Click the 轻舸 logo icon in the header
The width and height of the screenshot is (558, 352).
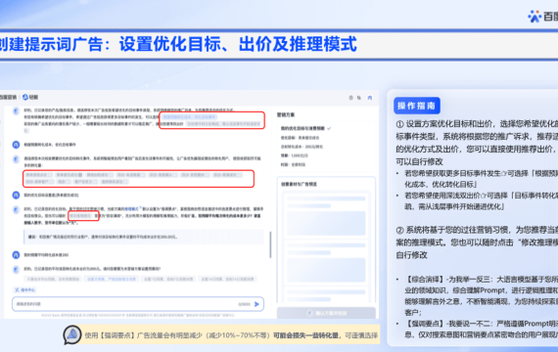pyautogui.click(x=25, y=97)
